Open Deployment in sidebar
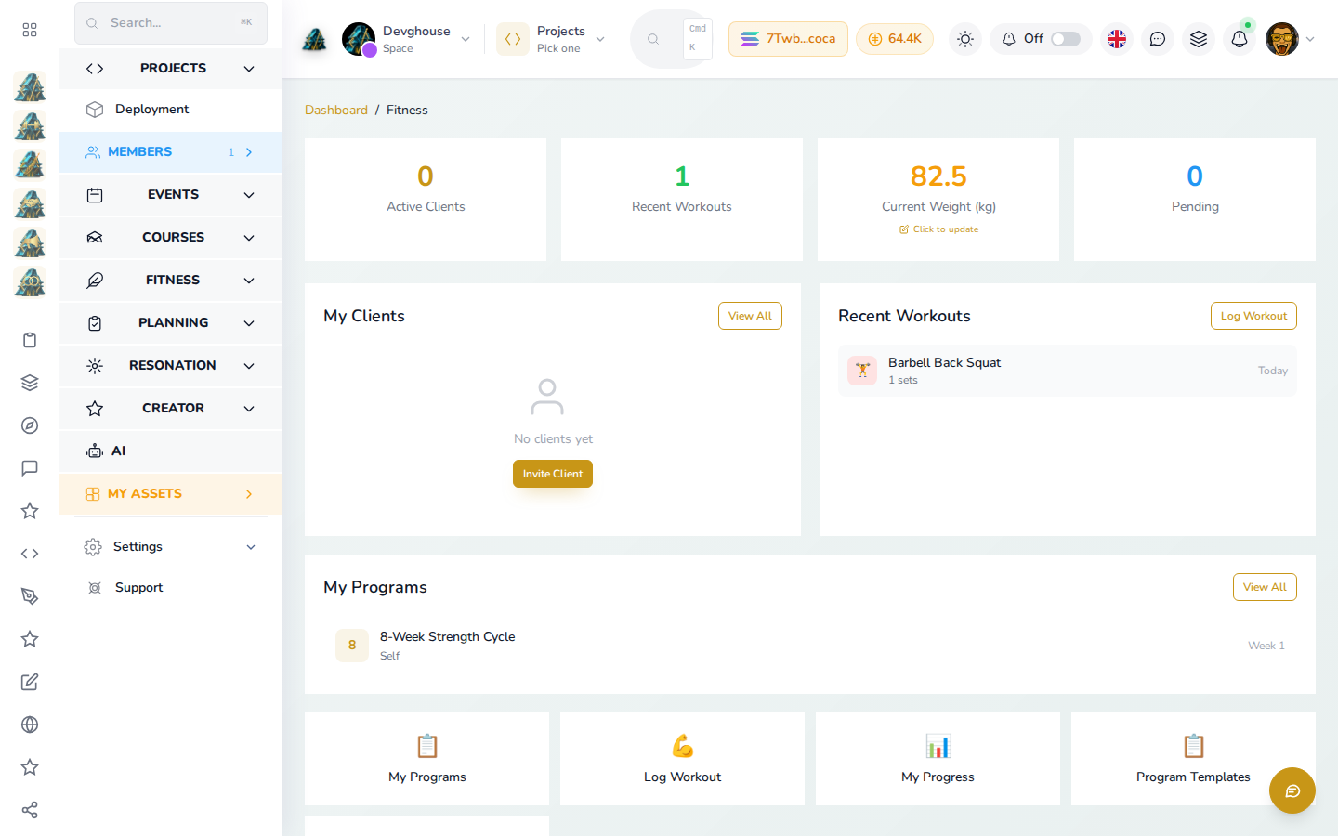 point(171,110)
